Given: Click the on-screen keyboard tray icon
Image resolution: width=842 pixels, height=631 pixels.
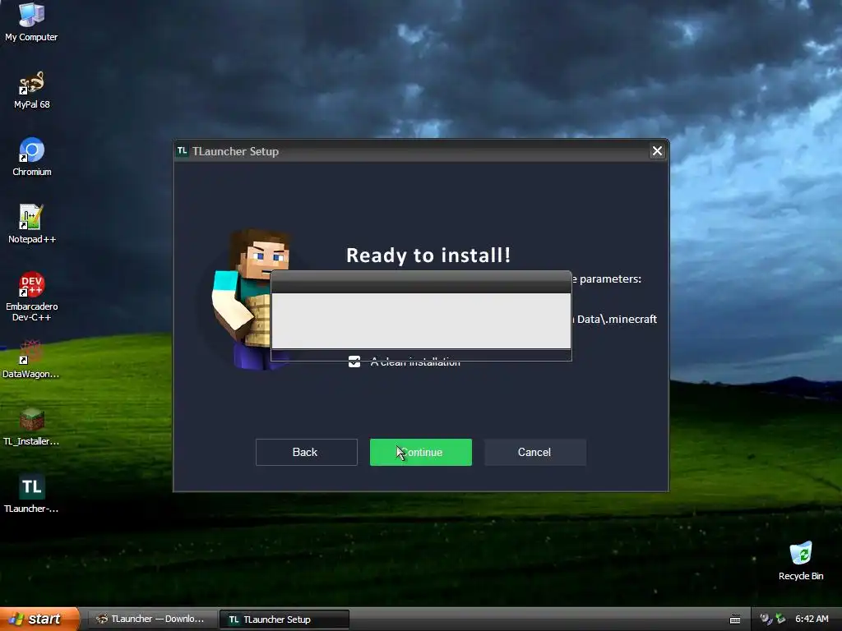Looking at the screenshot, I should point(735,619).
